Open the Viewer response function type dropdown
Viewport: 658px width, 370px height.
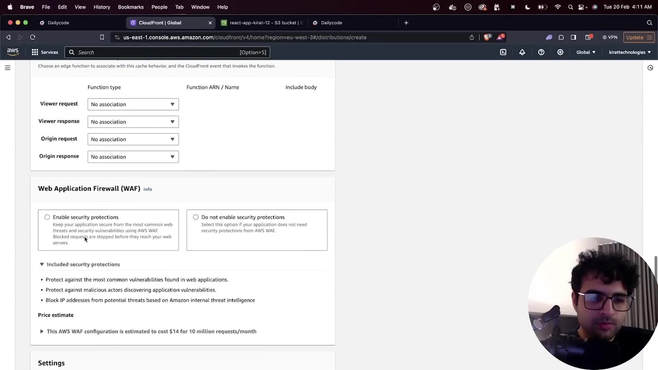tap(133, 122)
